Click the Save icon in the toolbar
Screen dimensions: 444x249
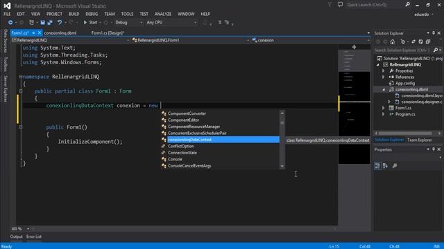click(42, 22)
